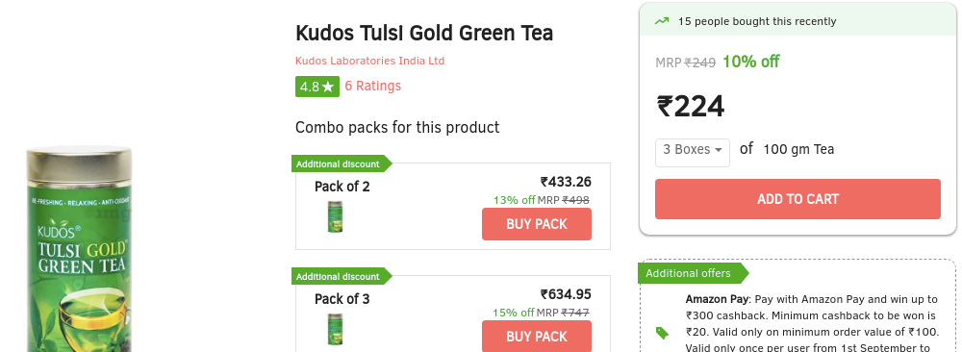Click Additional discount tag on Pack of 3

342,277
